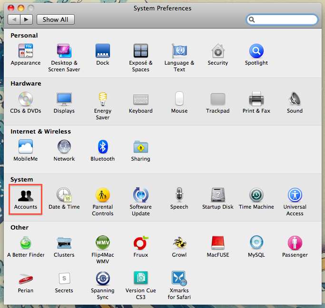Minimize window with the yellow button
The height and width of the screenshot is (308, 325).
pos(21,8)
